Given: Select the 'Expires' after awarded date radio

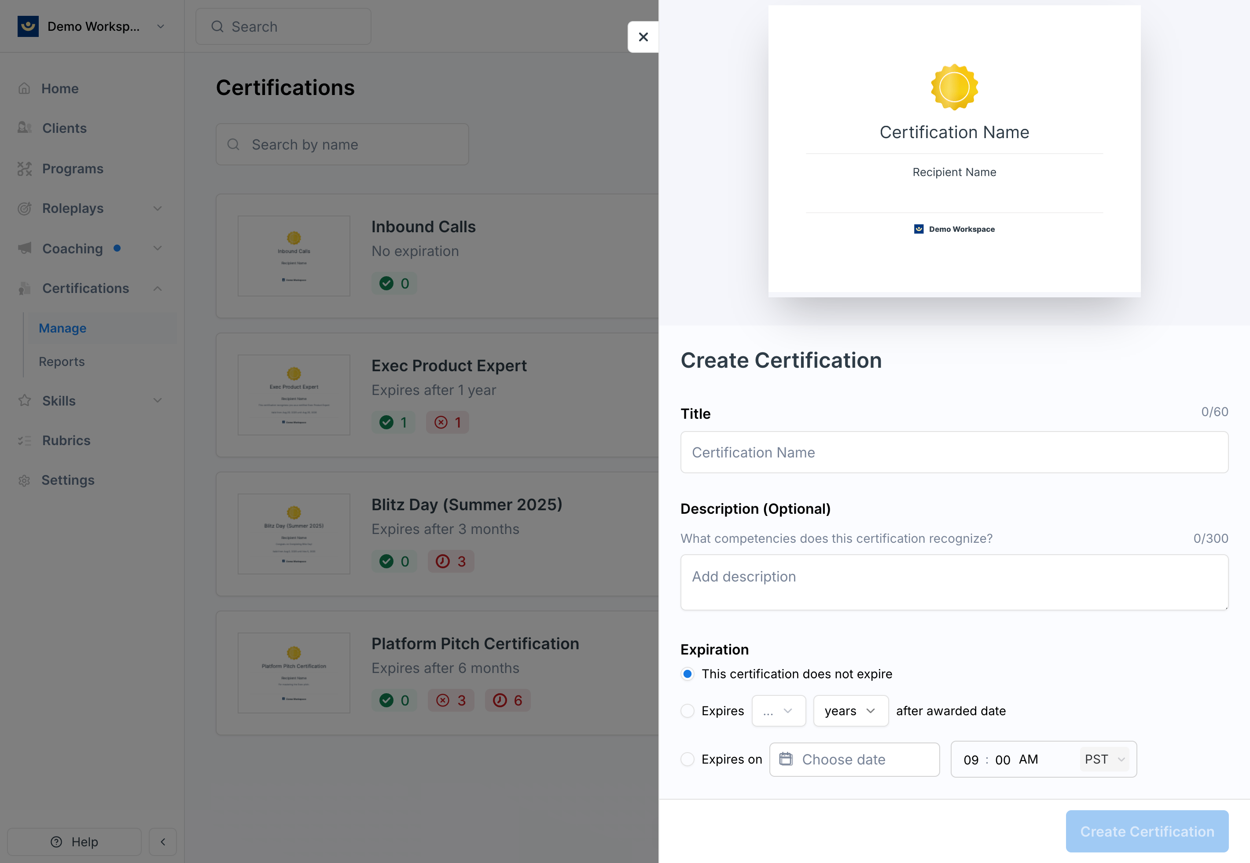Looking at the screenshot, I should coord(687,710).
